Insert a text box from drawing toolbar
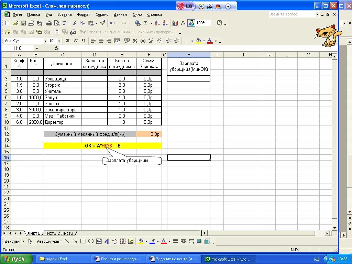Viewport: 352px width, 264px height. pos(99,241)
